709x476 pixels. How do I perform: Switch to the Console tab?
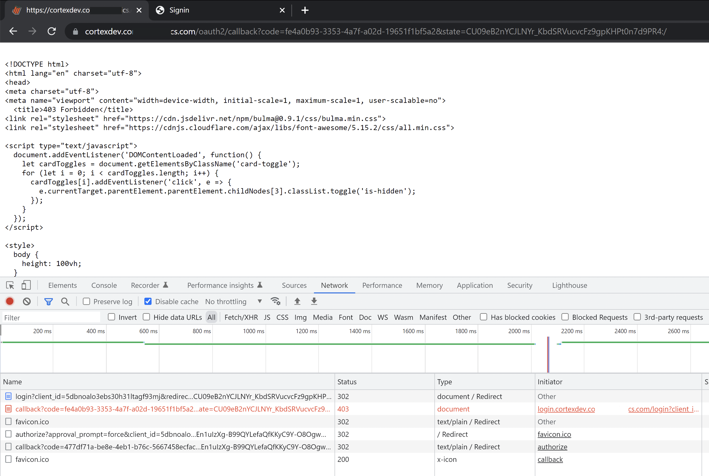pyautogui.click(x=104, y=285)
